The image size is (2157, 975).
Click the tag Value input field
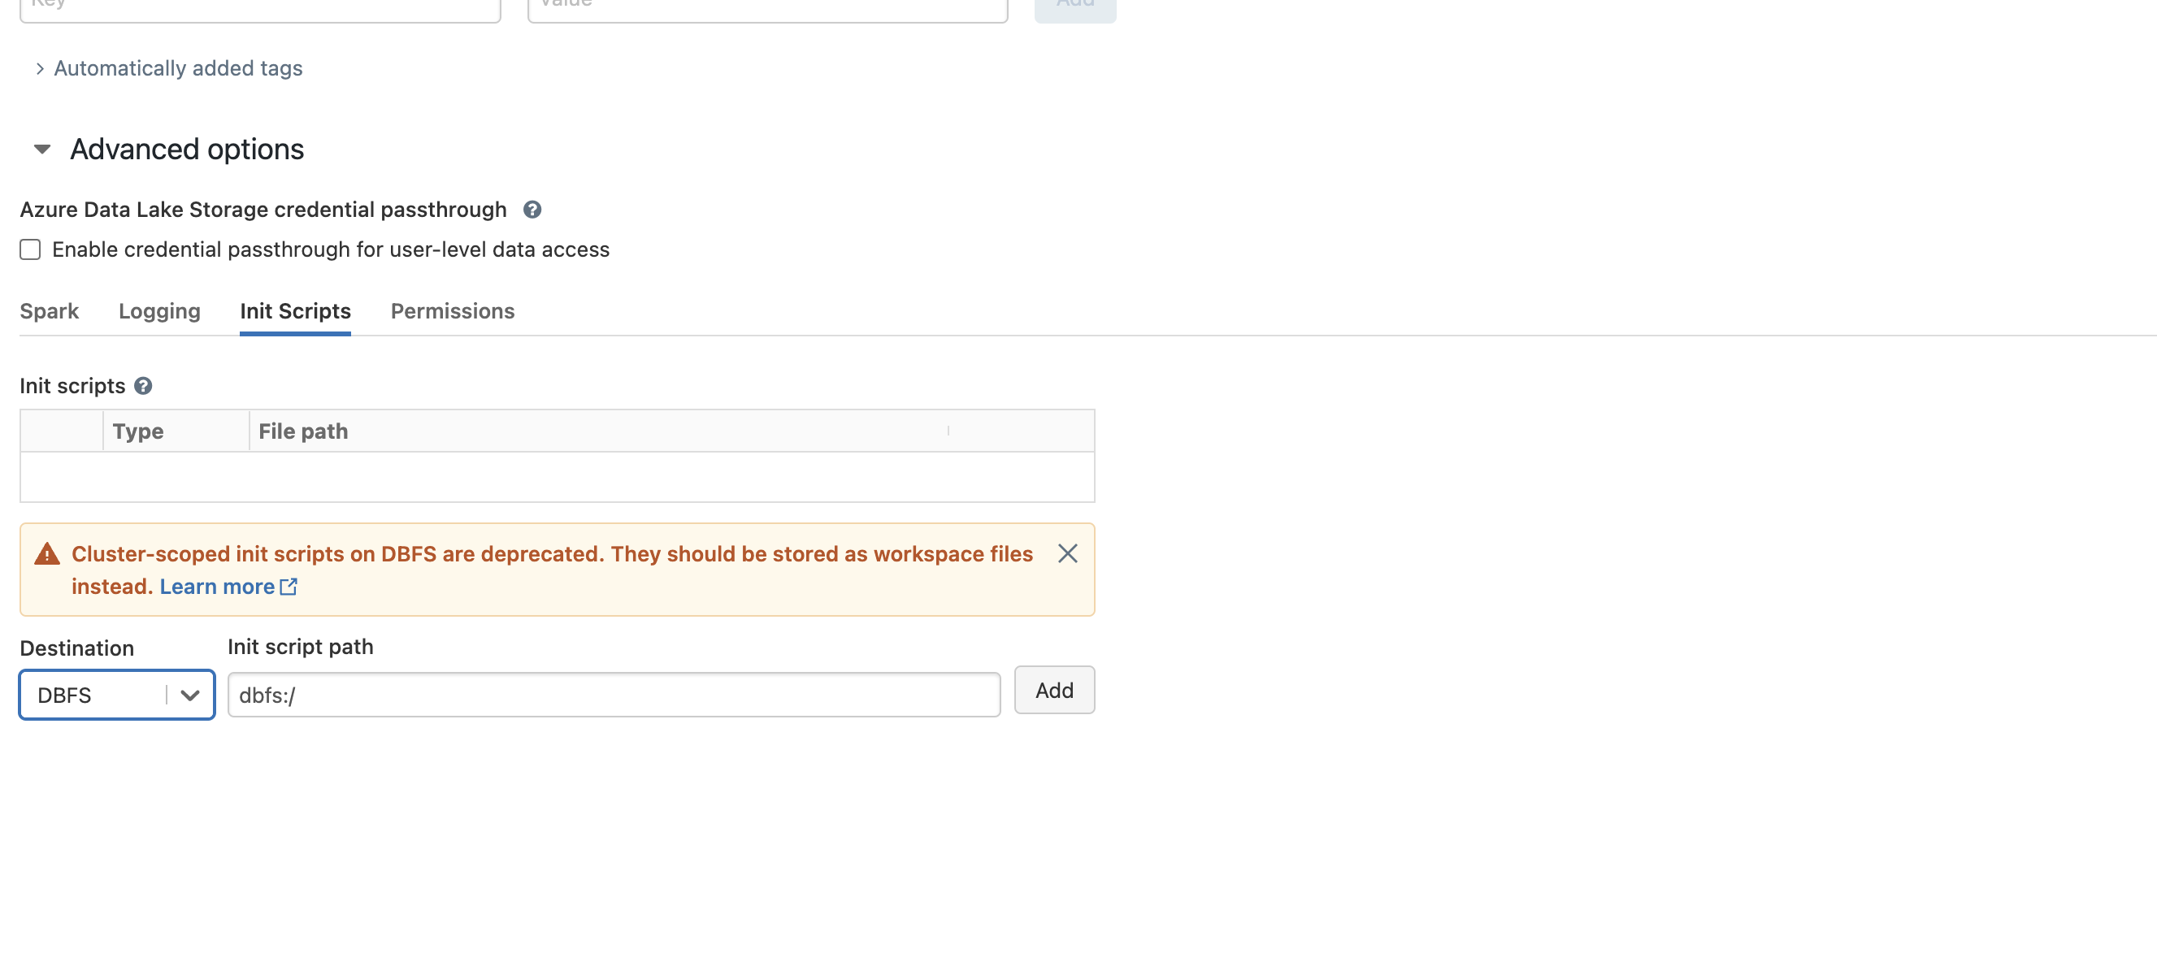coord(767,8)
